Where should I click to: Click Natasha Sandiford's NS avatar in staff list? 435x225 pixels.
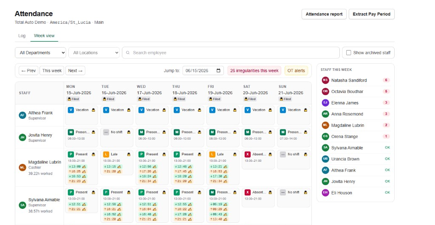325,80
